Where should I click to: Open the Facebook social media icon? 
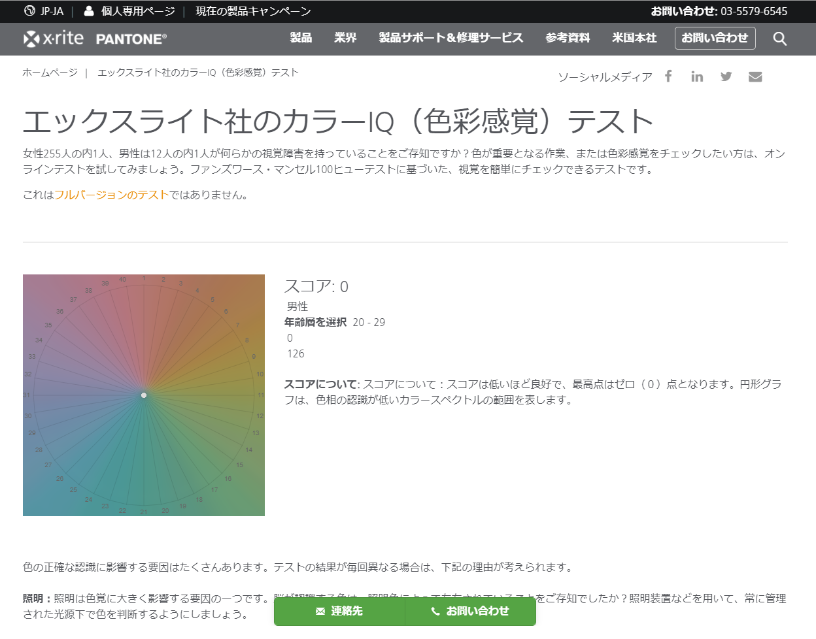point(668,76)
